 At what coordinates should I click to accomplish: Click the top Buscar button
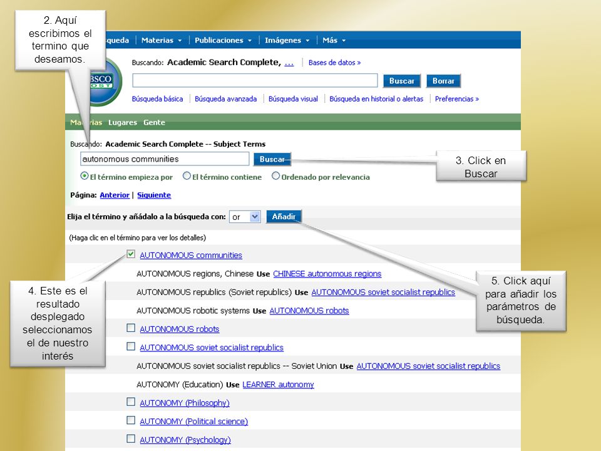tap(402, 81)
